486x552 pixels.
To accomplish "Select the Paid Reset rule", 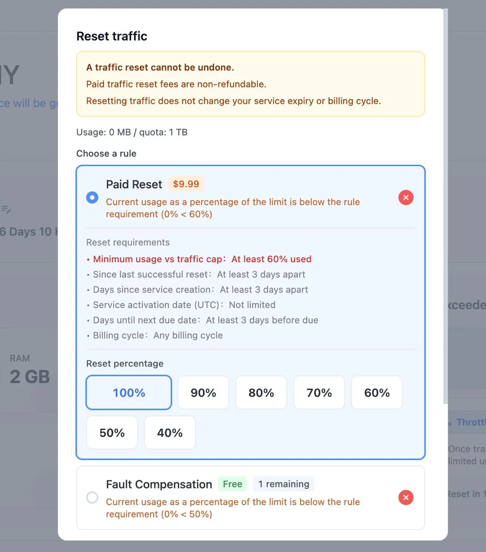I will click(92, 197).
